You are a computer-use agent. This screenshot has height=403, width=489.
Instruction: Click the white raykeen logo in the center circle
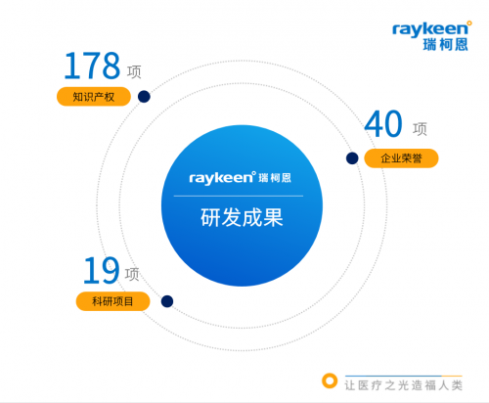[240, 178]
